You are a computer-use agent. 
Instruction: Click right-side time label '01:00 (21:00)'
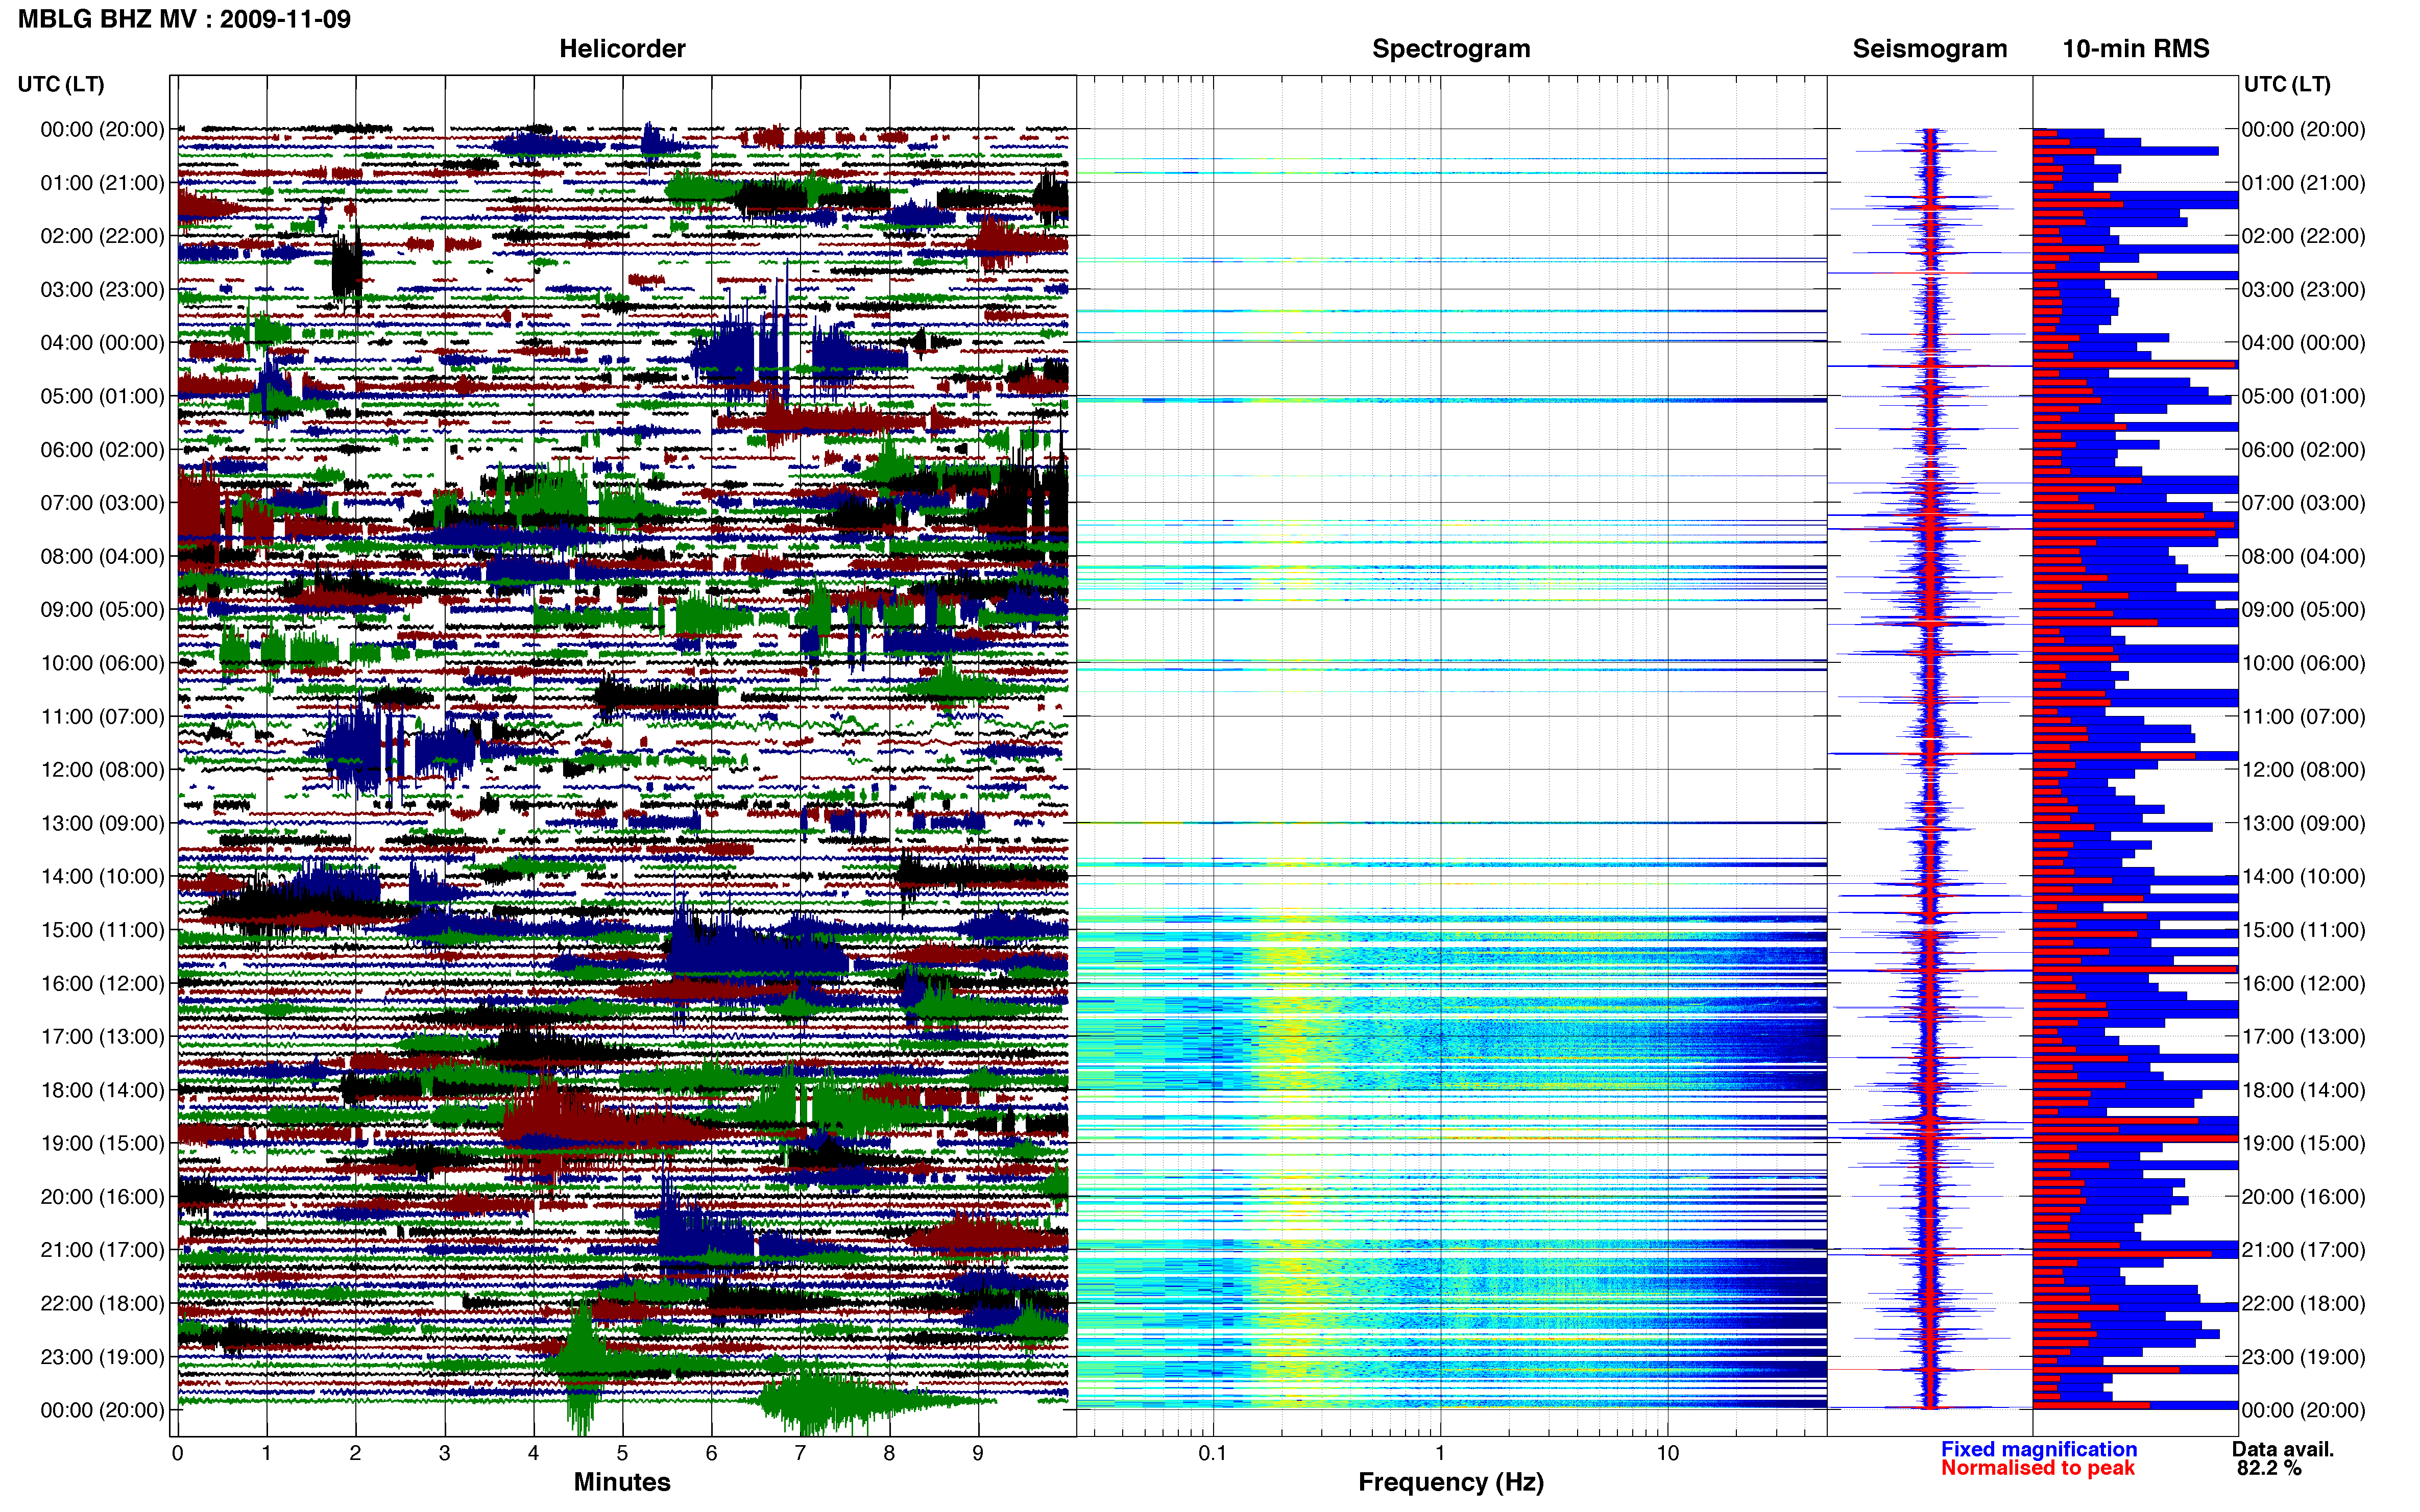[2304, 183]
